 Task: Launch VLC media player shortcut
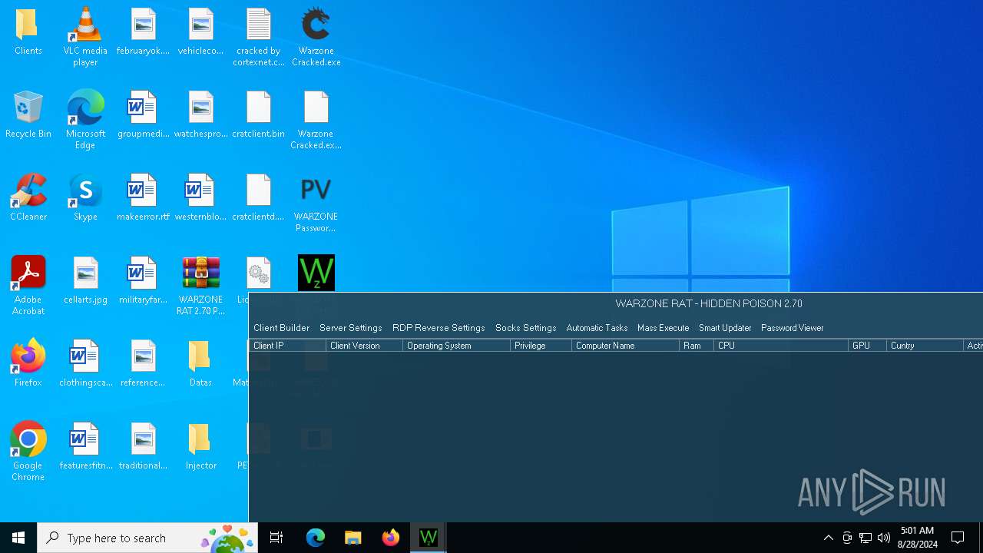pyautogui.click(x=85, y=25)
